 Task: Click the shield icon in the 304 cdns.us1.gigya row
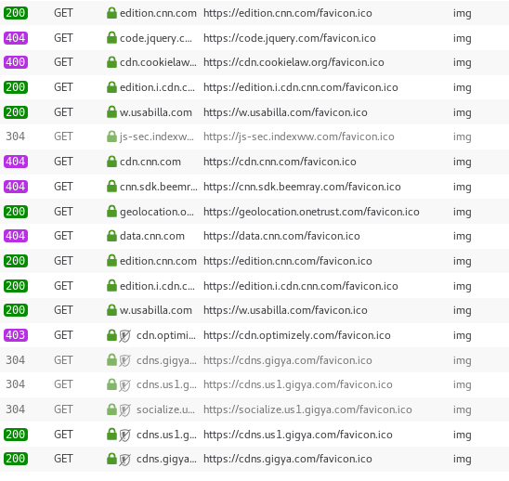(124, 385)
